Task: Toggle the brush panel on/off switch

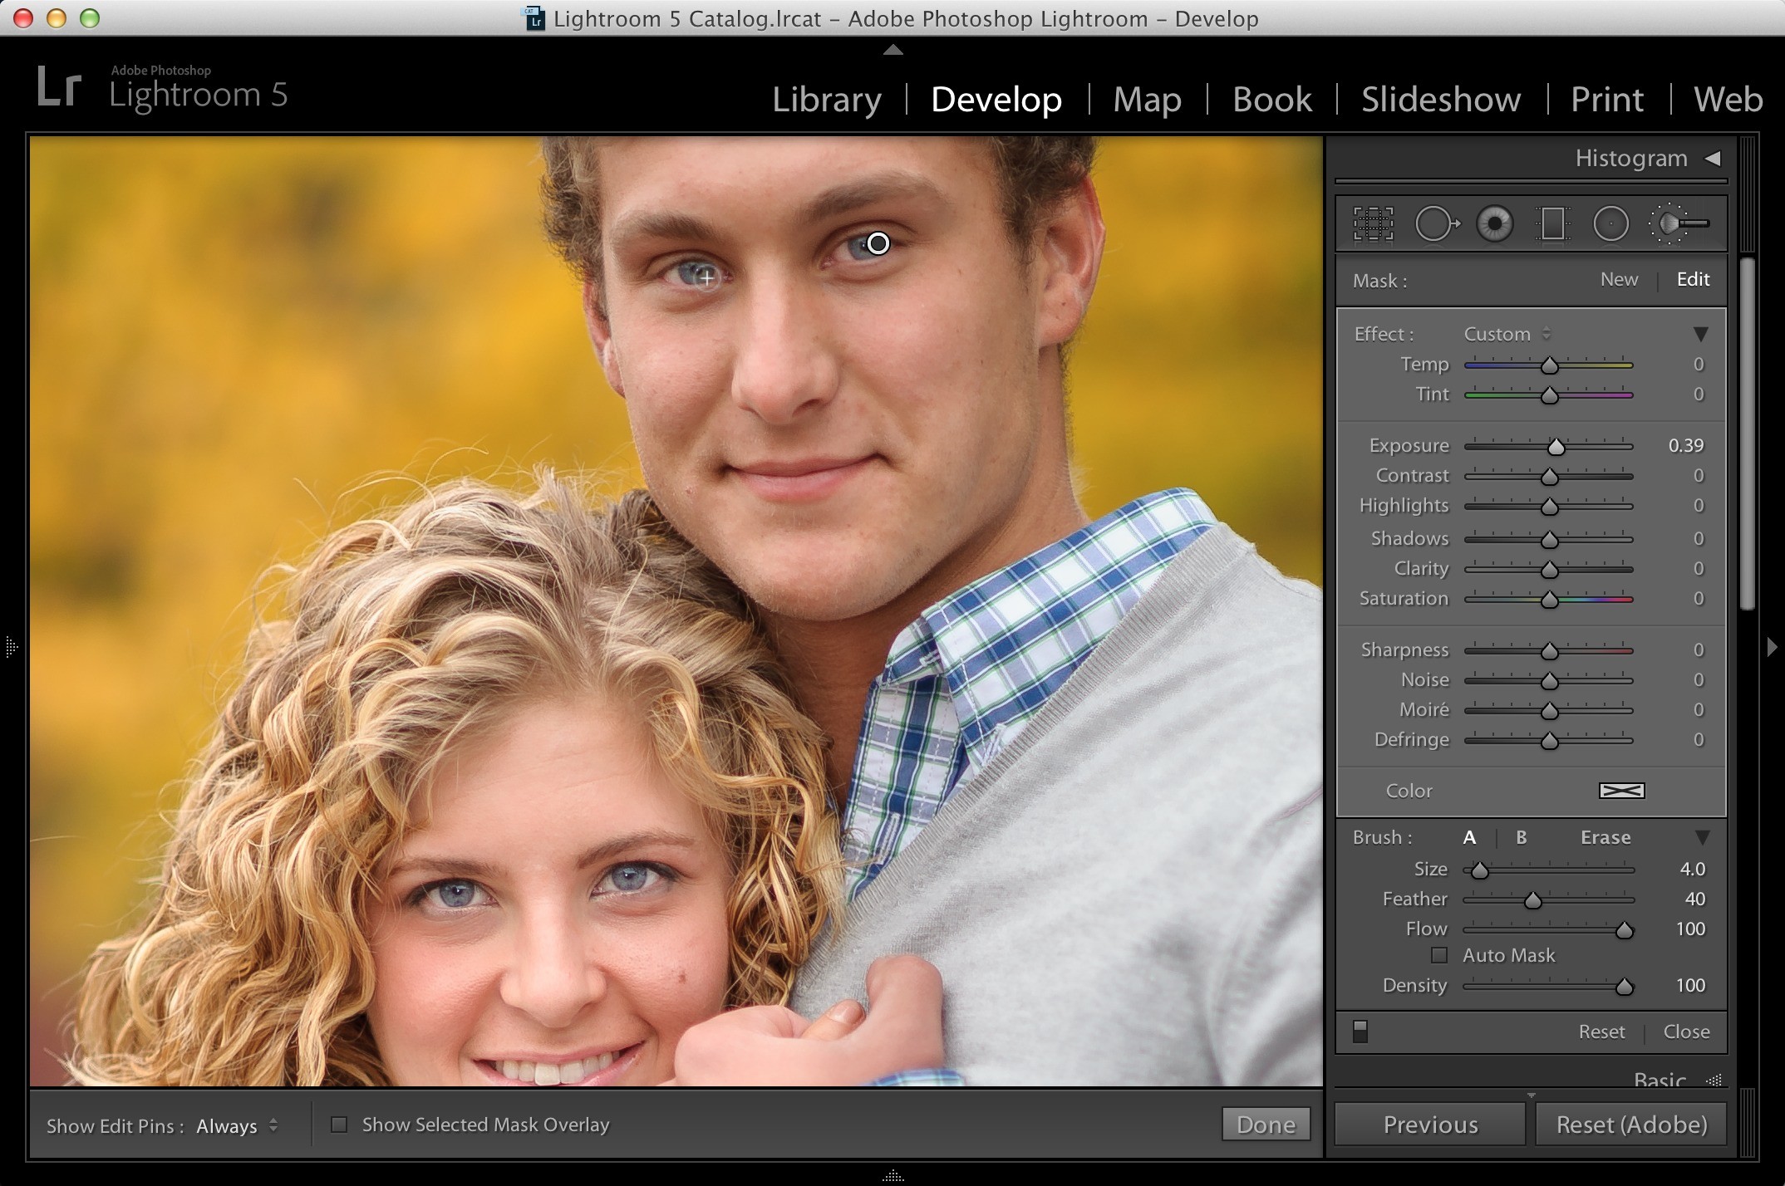Action: pos(1360,1031)
